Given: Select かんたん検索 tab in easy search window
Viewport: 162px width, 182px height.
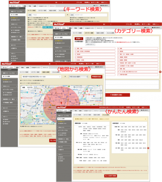Looking at the screenshot, I should click(105, 115).
